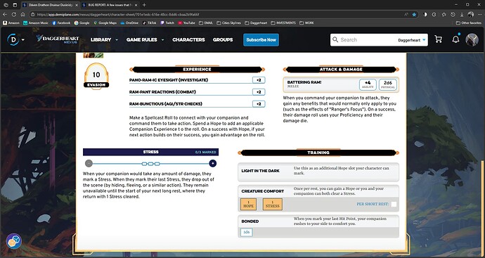Switch to the BUG REPORT browser tab
Image resolution: width=485 pixels, height=258 pixels.
coord(110,5)
